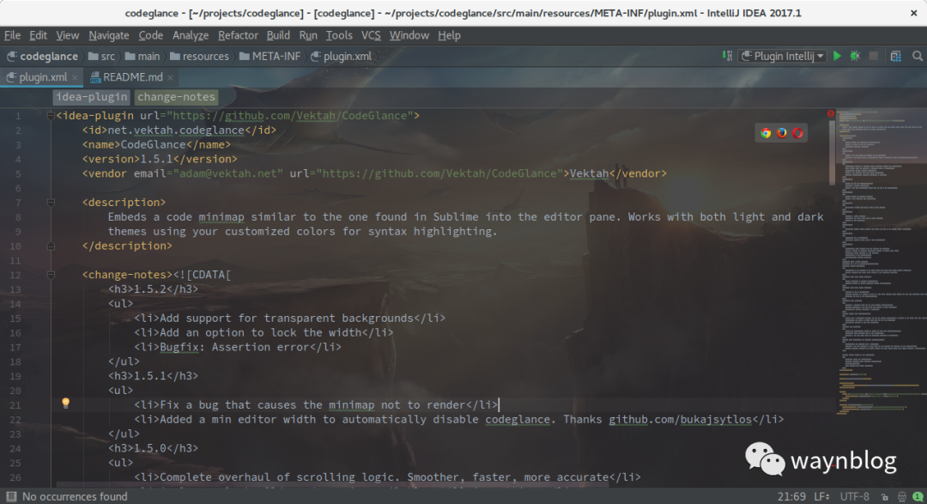
Task: Click resources folder in navigation bar
Action: pos(199,56)
